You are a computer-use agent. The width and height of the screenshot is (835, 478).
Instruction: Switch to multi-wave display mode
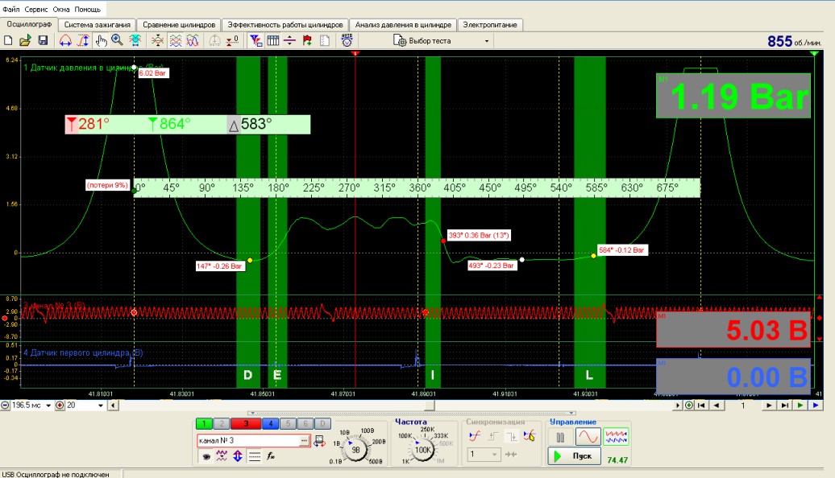click(x=616, y=437)
